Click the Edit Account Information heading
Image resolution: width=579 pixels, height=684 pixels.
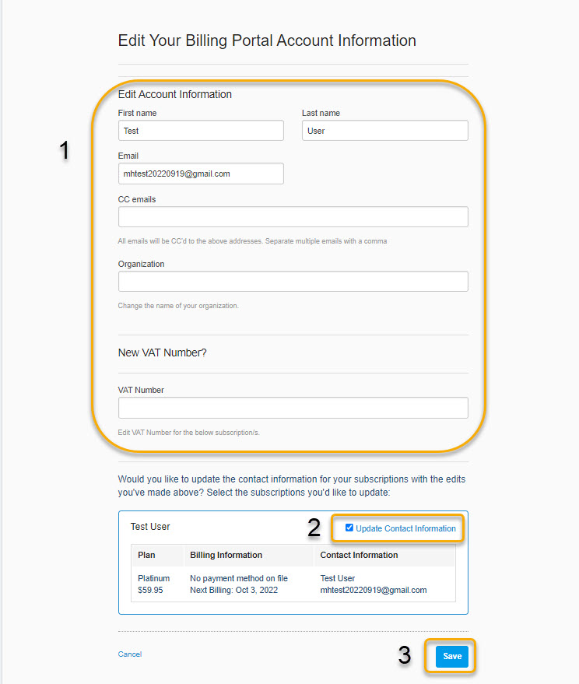[x=174, y=94]
